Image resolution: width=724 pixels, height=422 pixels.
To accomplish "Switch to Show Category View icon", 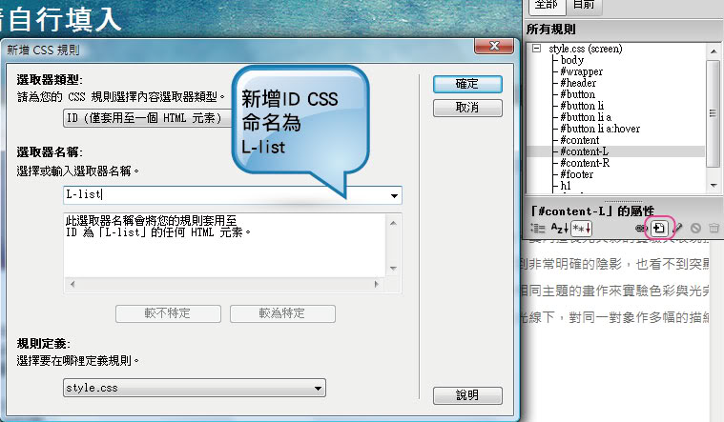I will (x=537, y=229).
